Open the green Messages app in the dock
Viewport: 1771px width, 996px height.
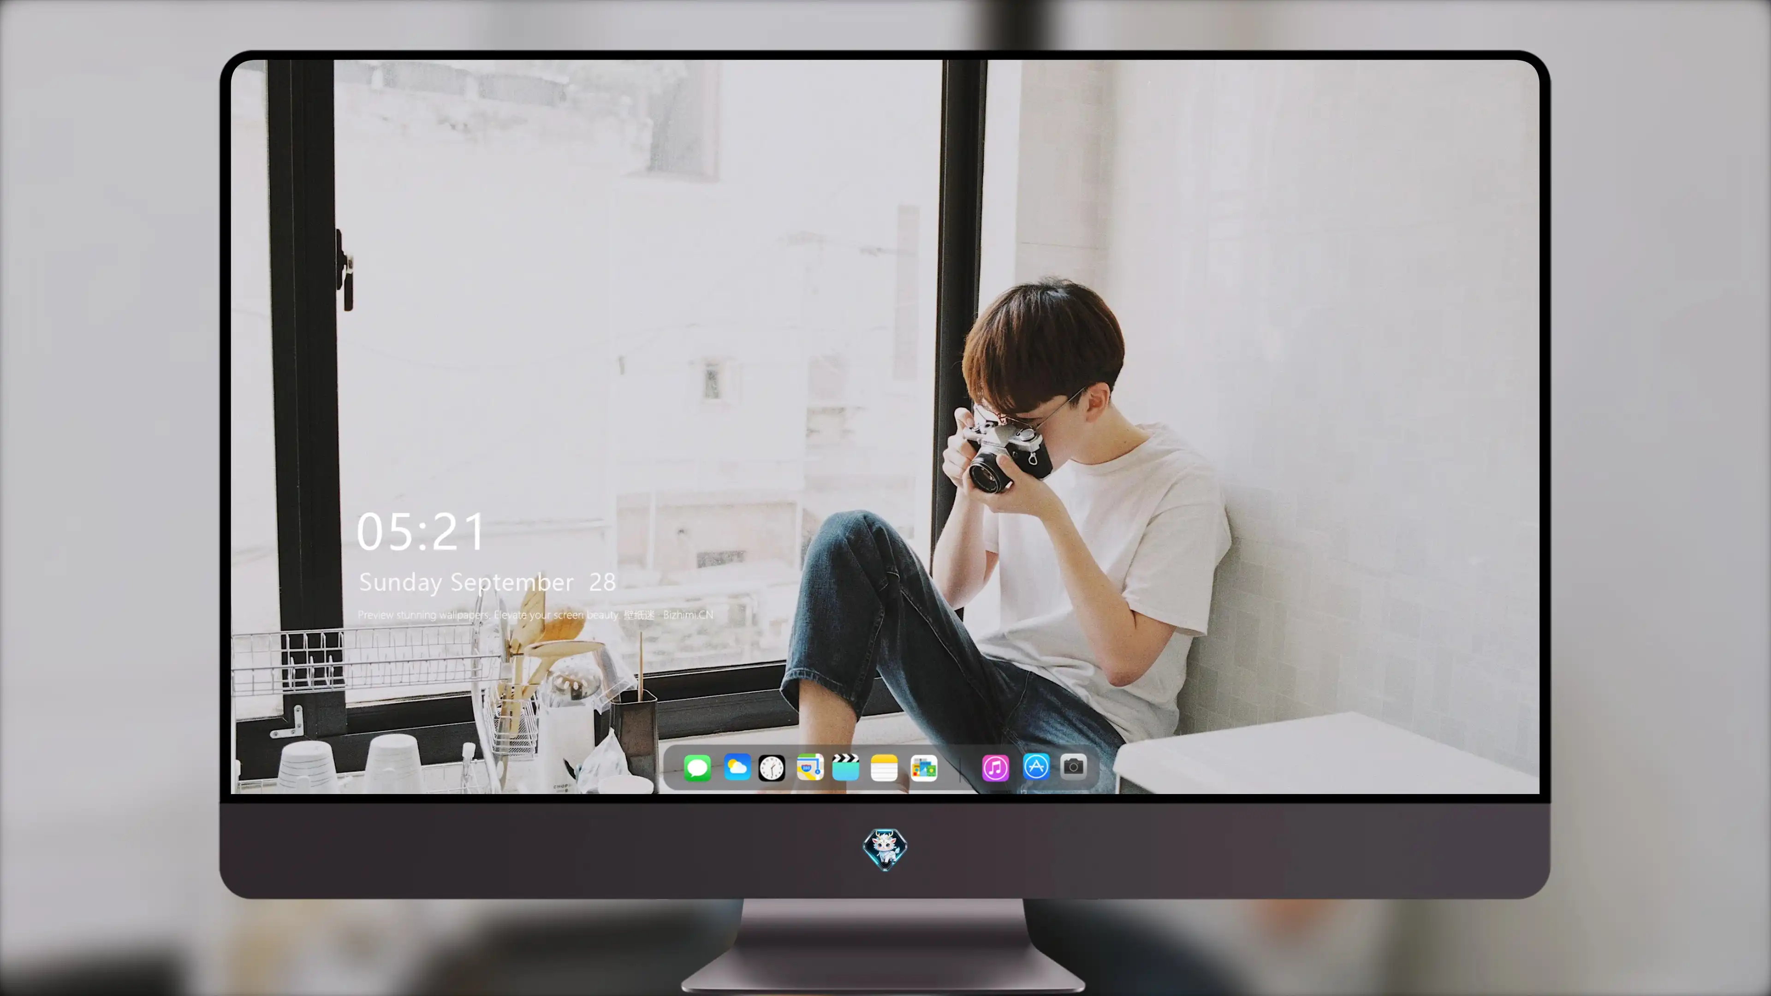click(697, 768)
